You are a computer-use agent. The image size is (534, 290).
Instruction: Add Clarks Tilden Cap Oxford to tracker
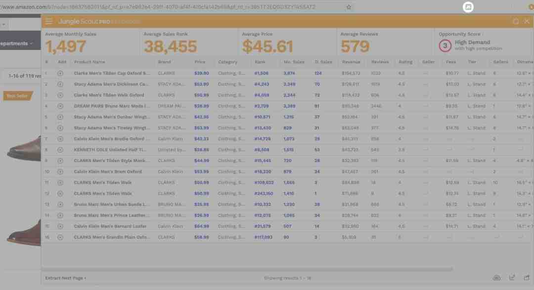coord(60,73)
